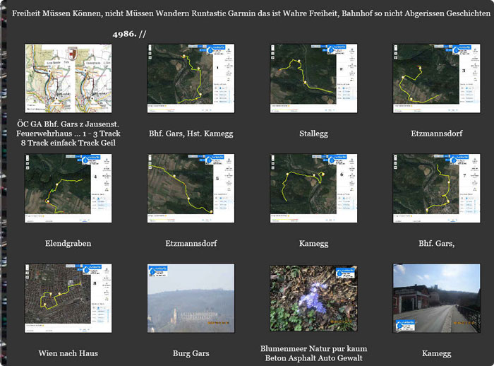
Task: Click the 'Stallegg' caption
Action: coord(313,134)
